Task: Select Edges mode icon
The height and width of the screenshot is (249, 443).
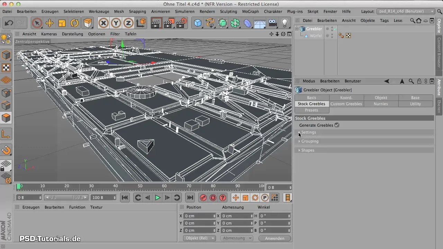Action: coord(6,105)
